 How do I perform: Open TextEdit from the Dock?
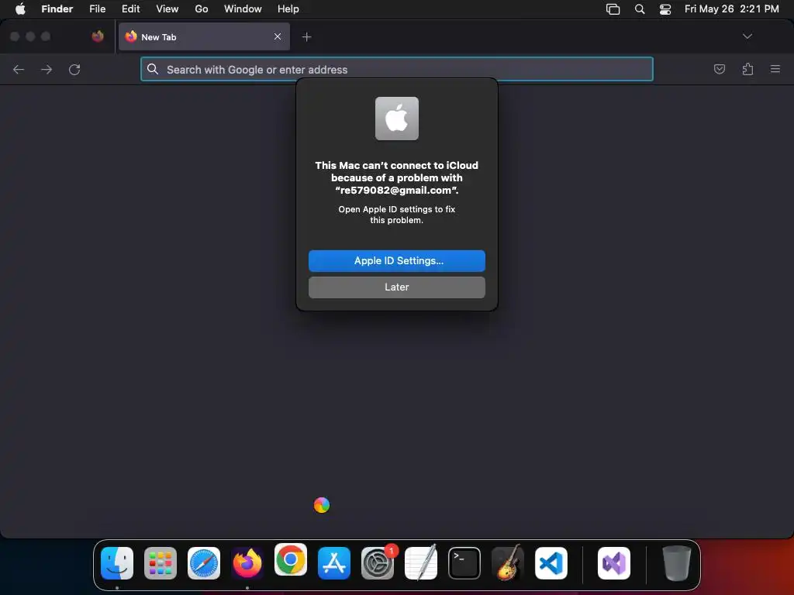point(421,562)
